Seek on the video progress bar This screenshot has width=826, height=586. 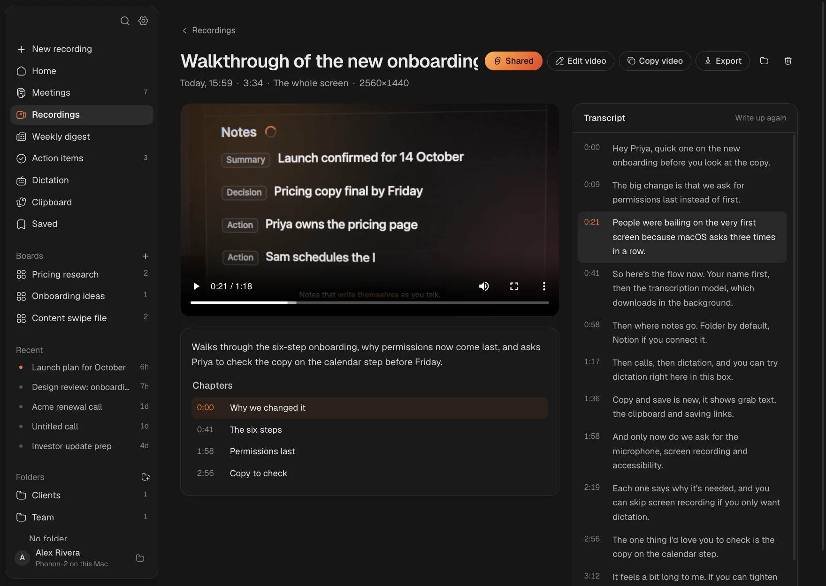(370, 302)
